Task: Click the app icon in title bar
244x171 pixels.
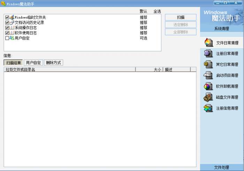Action: (x=3, y=3)
